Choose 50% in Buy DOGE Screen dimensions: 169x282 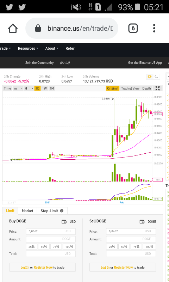point(44,246)
